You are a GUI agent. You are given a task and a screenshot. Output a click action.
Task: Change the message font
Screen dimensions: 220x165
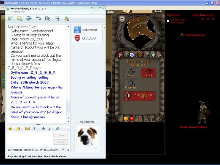tap(43, 129)
